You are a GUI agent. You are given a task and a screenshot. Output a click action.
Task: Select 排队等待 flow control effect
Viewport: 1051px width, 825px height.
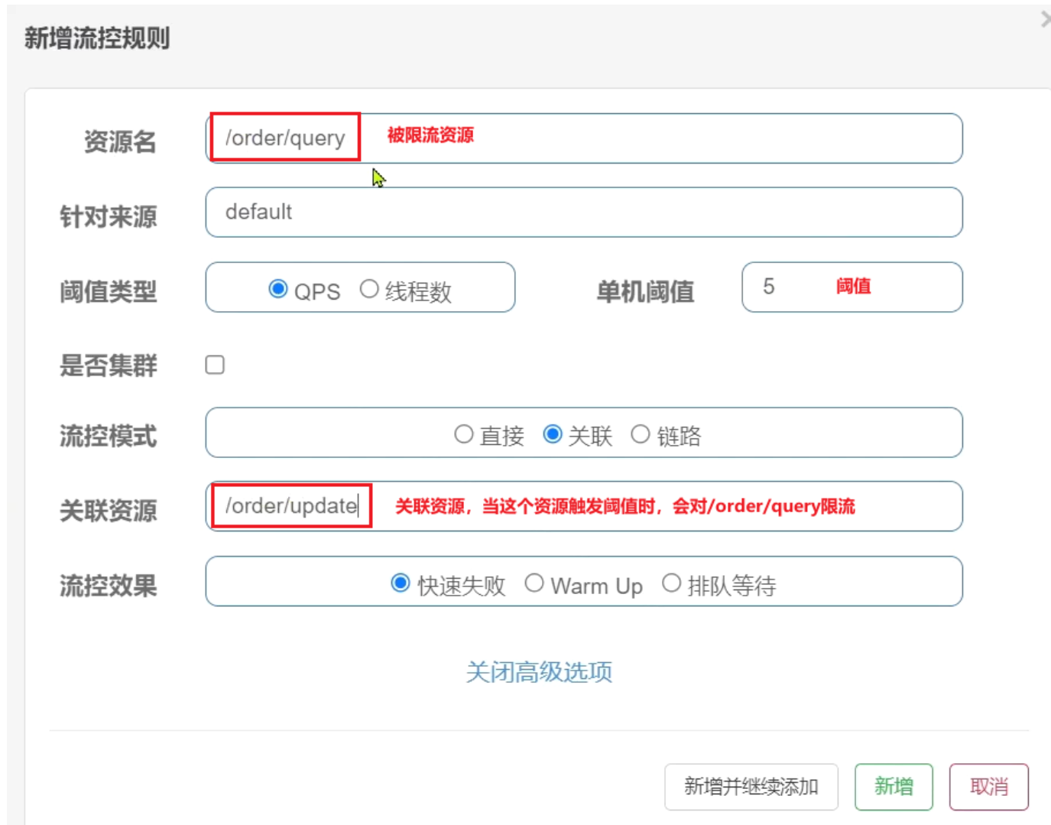pos(671,583)
